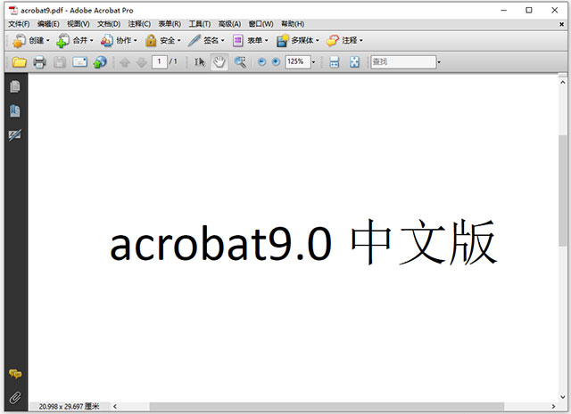571x414 pixels.
Task: Click the page size 20.998 x 29.697 label
Action: tap(69, 406)
